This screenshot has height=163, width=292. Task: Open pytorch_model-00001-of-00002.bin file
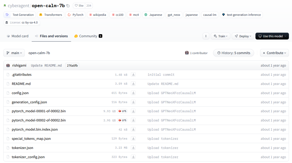39,111
